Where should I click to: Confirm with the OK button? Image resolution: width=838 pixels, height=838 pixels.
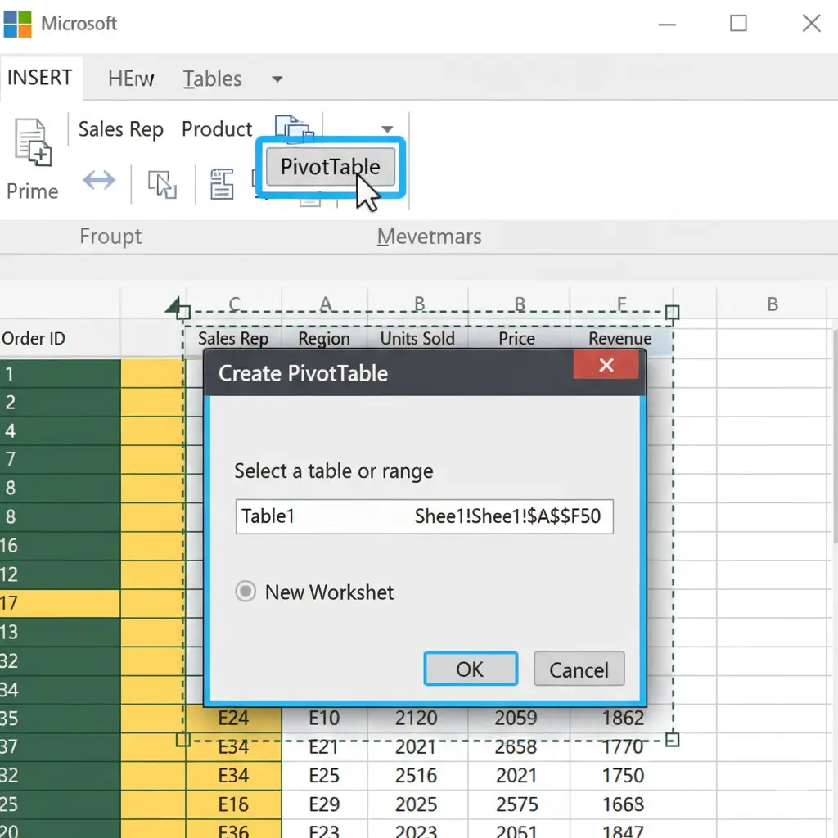click(x=471, y=669)
